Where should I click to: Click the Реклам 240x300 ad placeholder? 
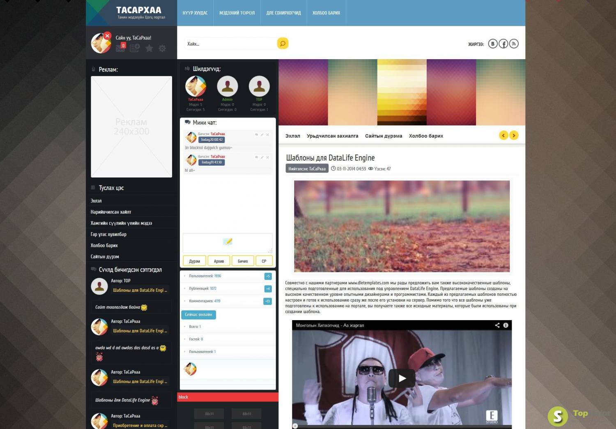click(x=131, y=127)
